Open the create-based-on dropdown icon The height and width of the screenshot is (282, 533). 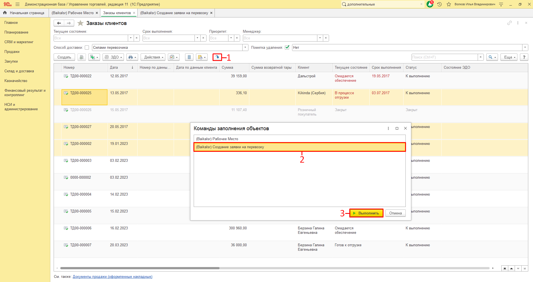(94, 57)
